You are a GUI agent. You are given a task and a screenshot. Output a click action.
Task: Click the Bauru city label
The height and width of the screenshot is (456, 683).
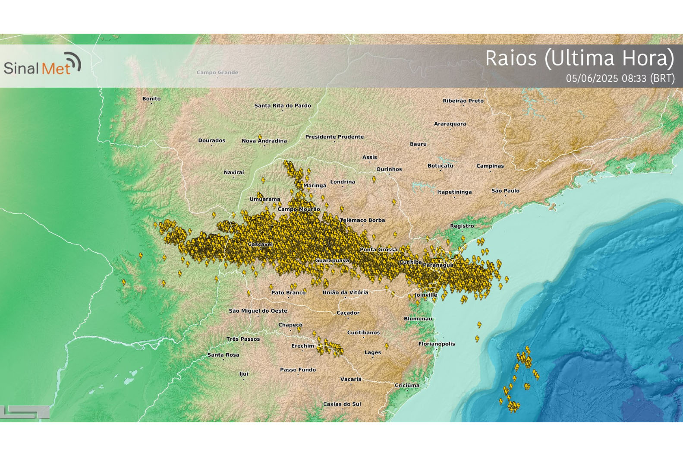pos(418,144)
